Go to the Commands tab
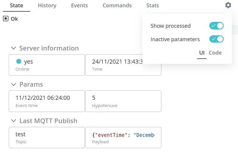The image size is (238, 152). pos(117,6)
